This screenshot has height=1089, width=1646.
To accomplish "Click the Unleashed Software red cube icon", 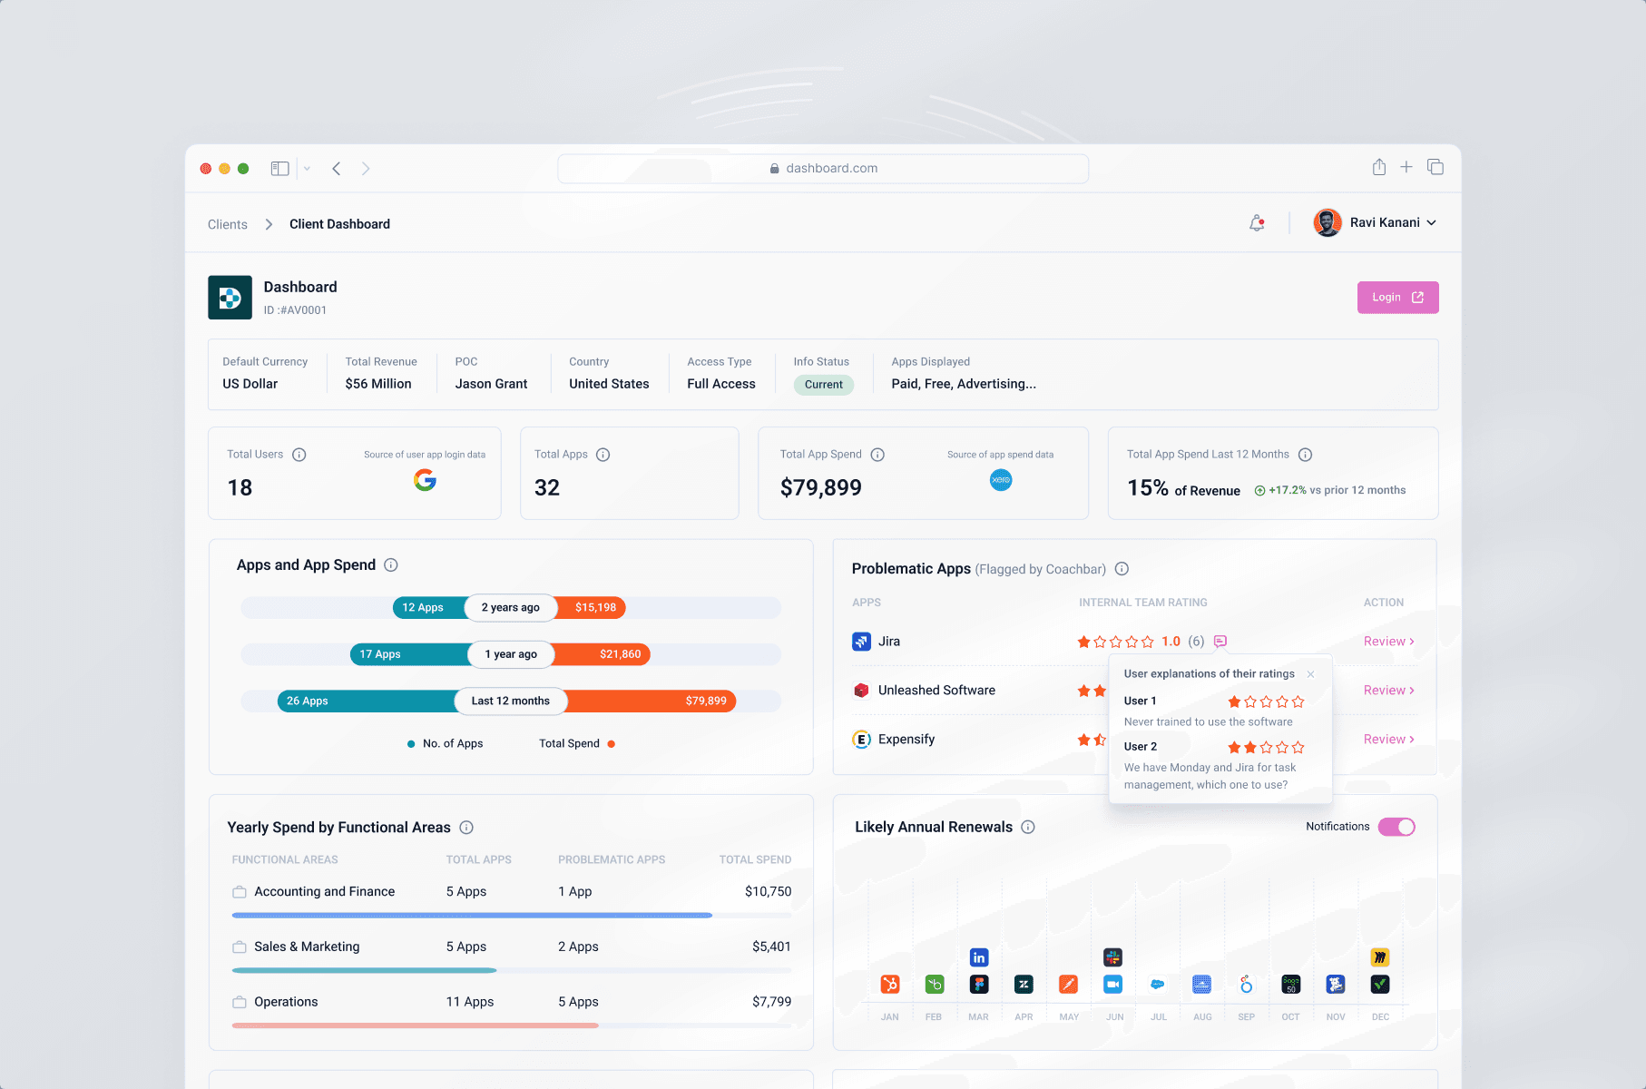I will [860, 690].
